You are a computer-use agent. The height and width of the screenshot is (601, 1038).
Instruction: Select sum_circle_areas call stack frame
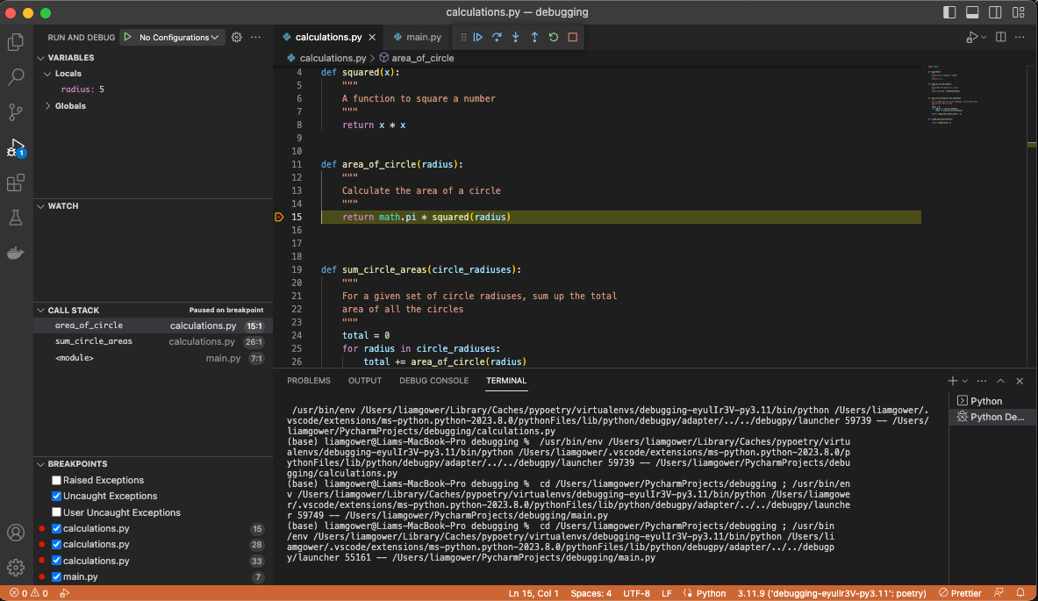tap(94, 341)
